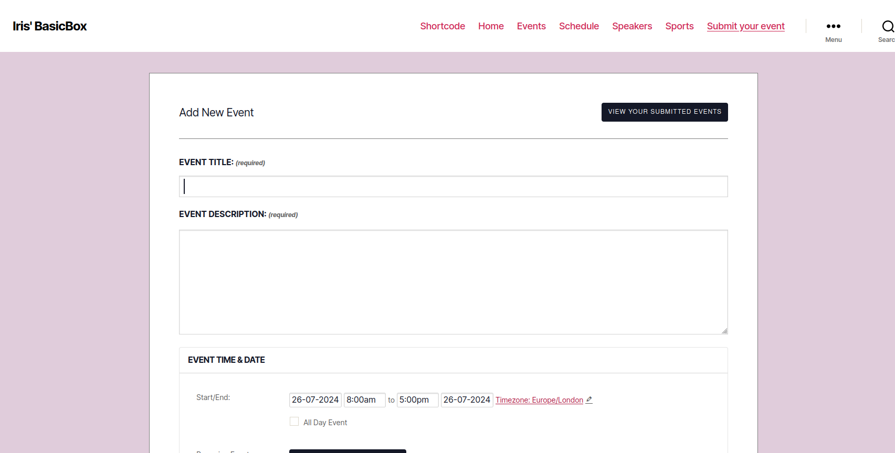Click inside the Event Description text area

pos(453,282)
